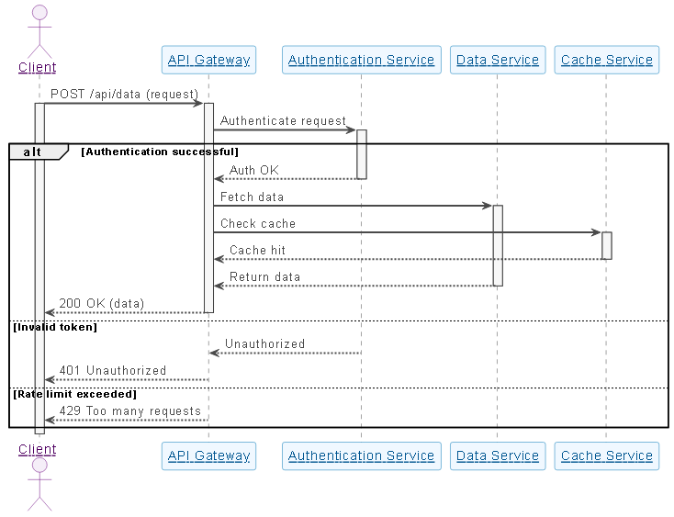Open the bottom Client link
674x517 pixels.
pos(38,450)
